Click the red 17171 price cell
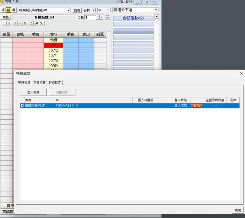Image resolution: width=245 pixels, height=218 pixels. click(53, 45)
